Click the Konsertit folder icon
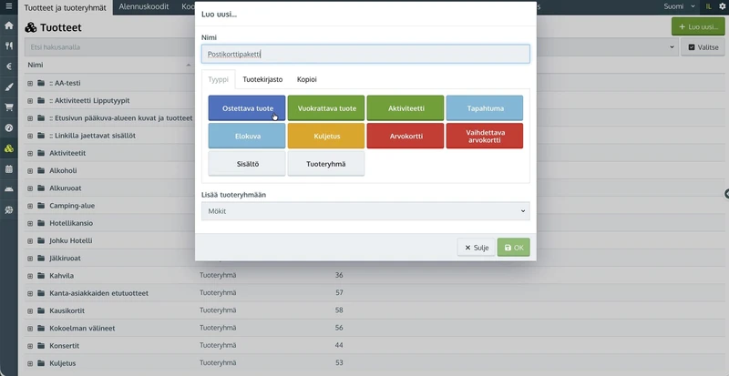 41,346
